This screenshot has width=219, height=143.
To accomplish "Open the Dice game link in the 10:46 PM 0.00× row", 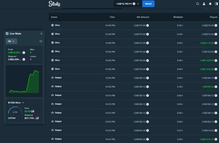I will pyautogui.click(x=57, y=51).
